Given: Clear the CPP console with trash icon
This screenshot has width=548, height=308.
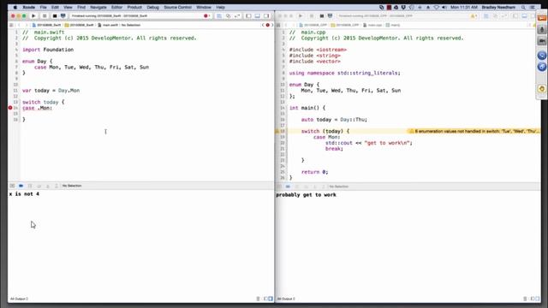Looking at the screenshot, I should point(525,299).
